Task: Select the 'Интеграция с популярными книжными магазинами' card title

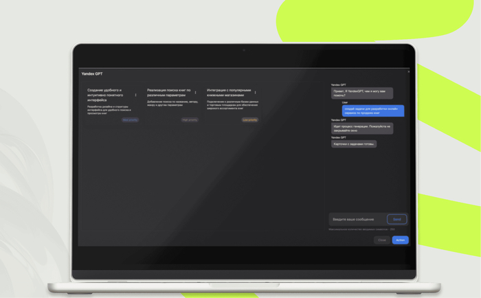Action: pos(228,92)
